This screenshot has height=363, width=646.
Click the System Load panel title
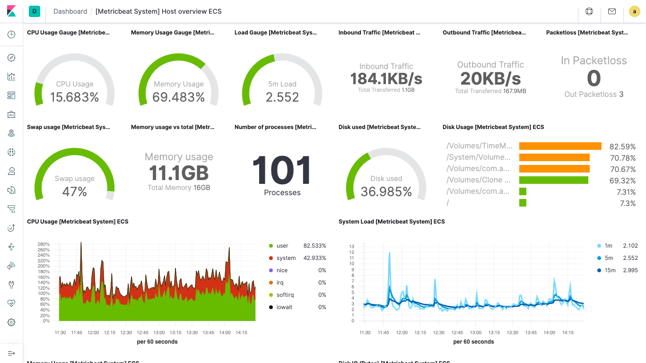click(392, 222)
